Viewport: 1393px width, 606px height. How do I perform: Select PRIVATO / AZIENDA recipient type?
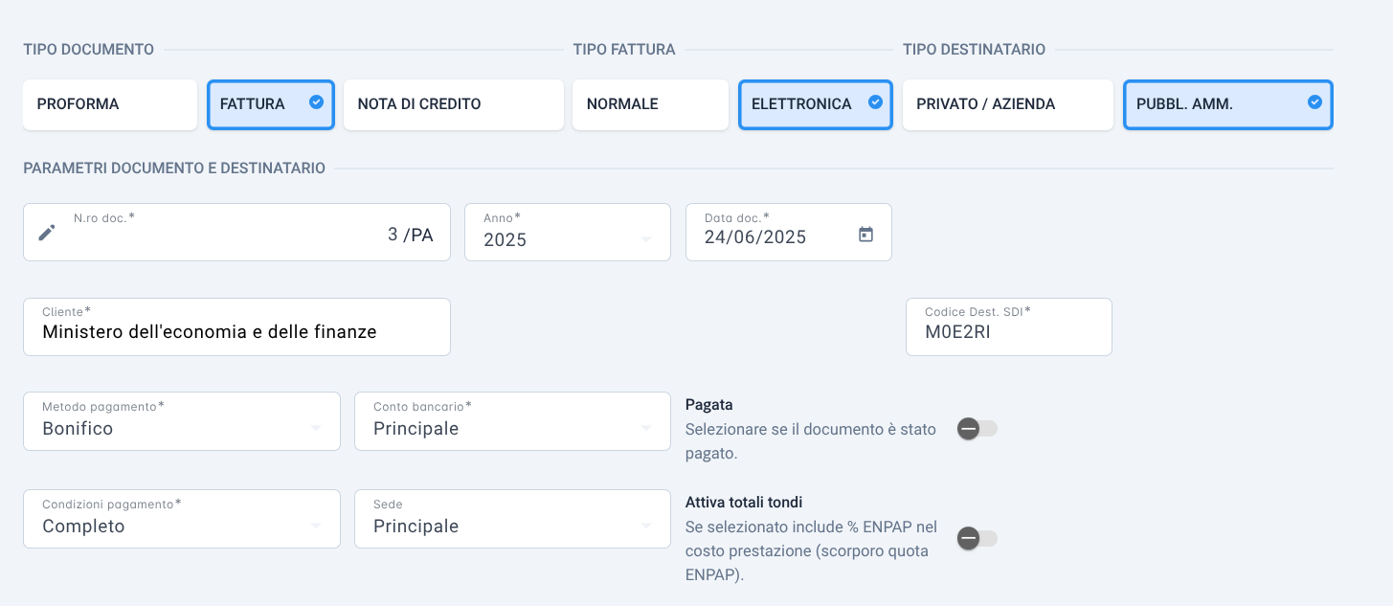1008,104
